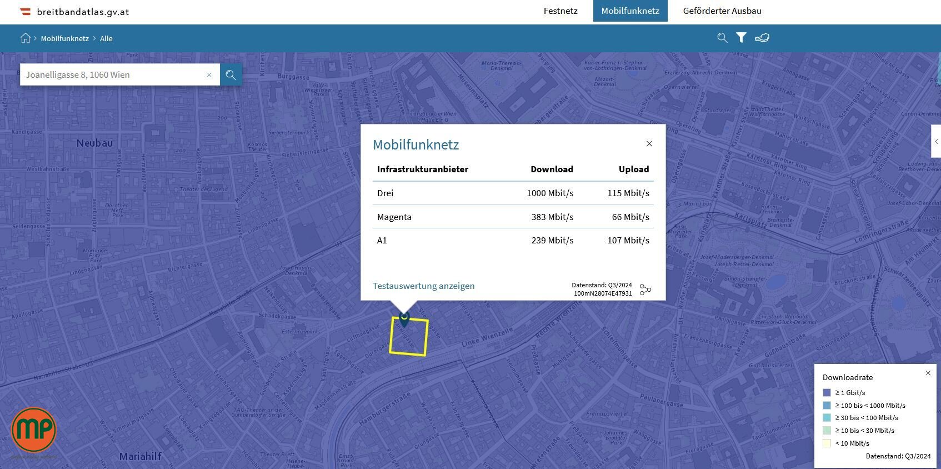Screen dimensions: 941x469
Task: Click the 383 Mbit/s download value
Action: (x=552, y=217)
